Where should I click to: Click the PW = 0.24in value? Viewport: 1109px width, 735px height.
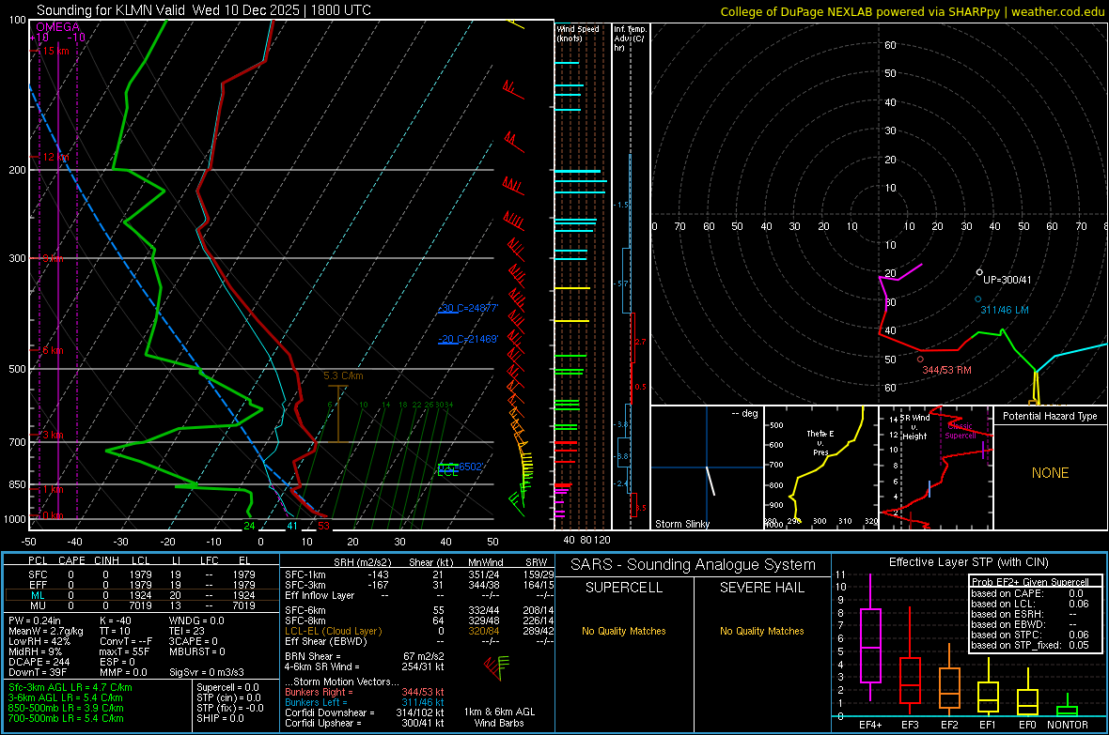point(35,620)
